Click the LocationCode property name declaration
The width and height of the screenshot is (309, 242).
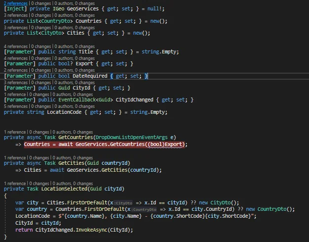point(64,112)
